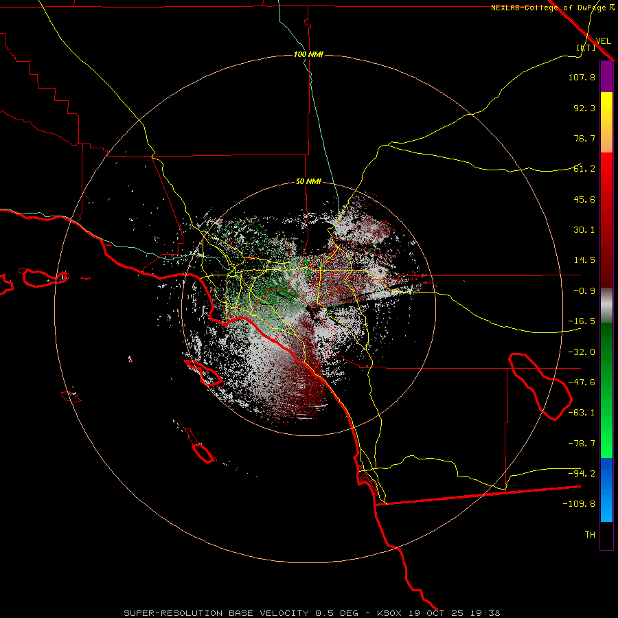Screen dimensions: 618x618
Task: Click the VEL legend title
Action: tap(603, 41)
